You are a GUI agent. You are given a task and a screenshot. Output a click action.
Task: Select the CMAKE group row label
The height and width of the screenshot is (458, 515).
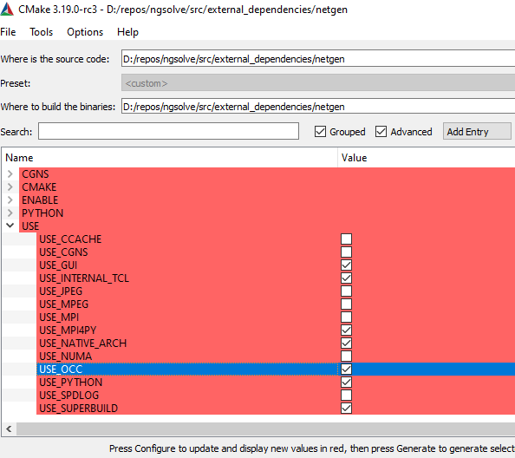(39, 187)
